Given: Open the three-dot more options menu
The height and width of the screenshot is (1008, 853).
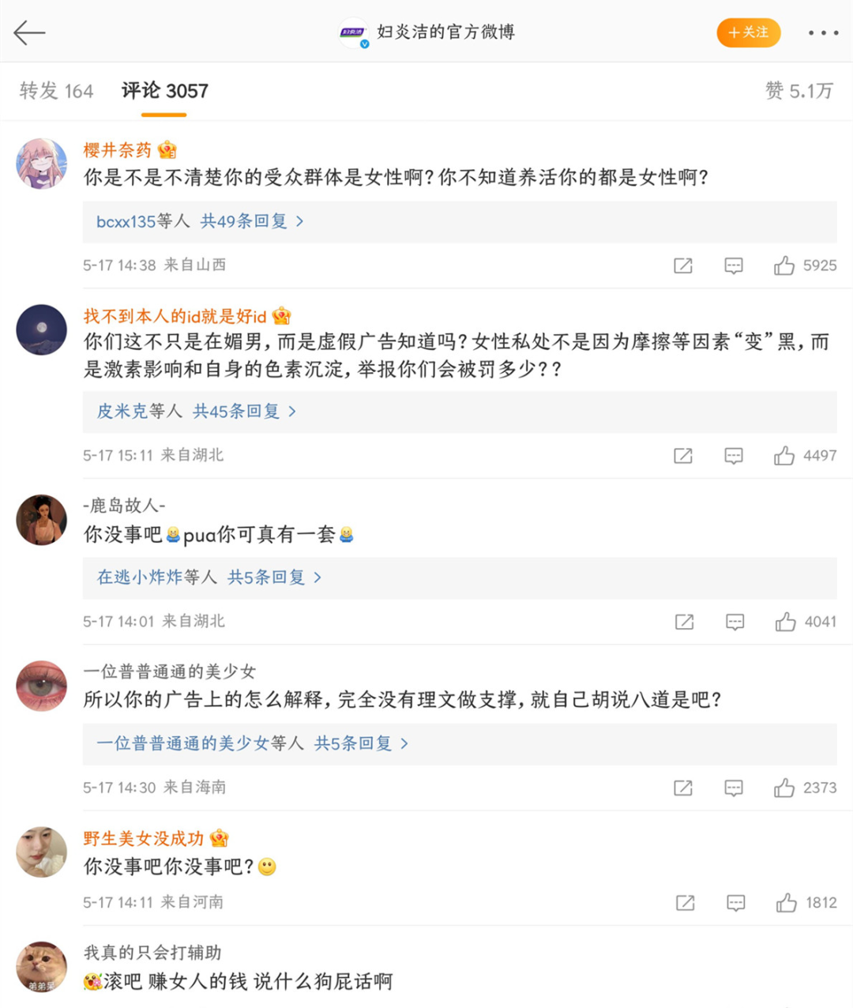Looking at the screenshot, I should (x=823, y=33).
